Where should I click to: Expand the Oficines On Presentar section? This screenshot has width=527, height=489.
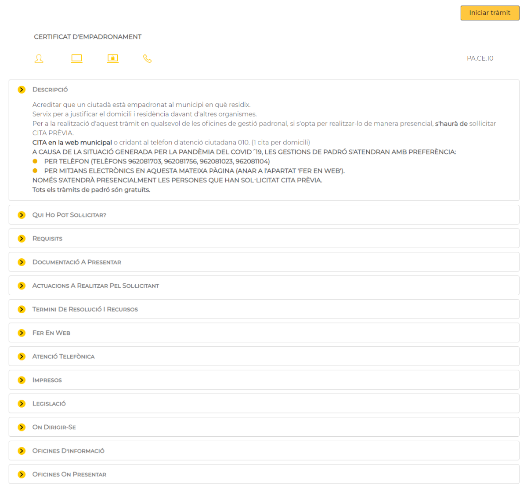point(69,475)
